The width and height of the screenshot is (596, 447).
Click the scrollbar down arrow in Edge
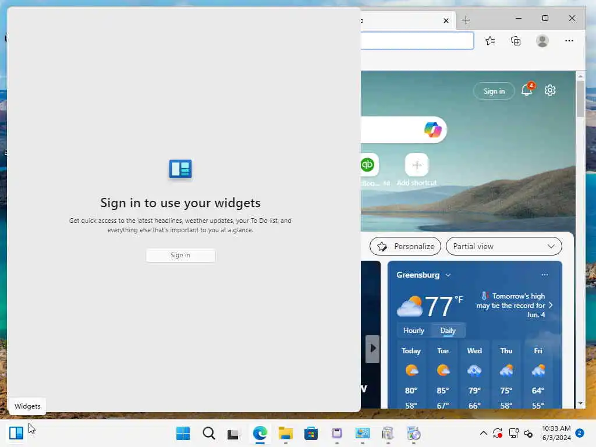coord(580,403)
